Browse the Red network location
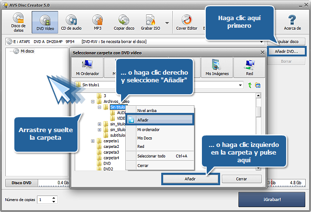The width and height of the screenshot is (311, 212). pyautogui.click(x=249, y=67)
